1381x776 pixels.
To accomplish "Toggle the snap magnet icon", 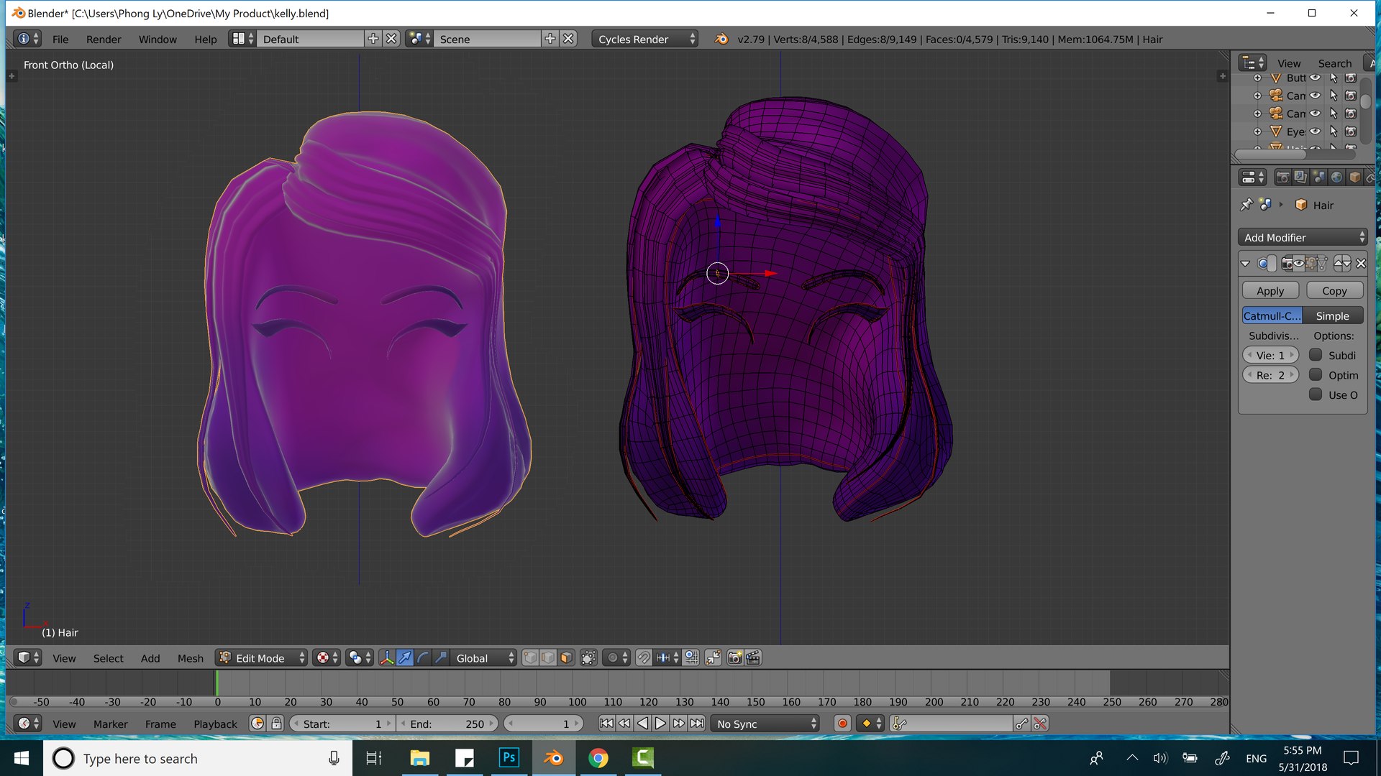I will point(644,658).
